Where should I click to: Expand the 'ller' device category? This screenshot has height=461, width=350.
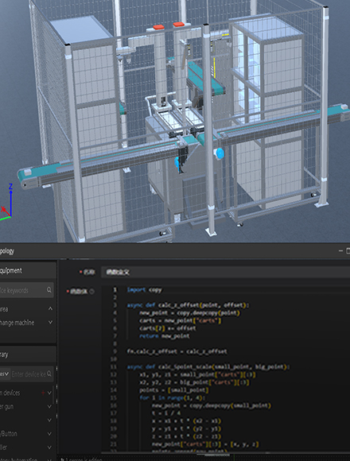coord(49,447)
